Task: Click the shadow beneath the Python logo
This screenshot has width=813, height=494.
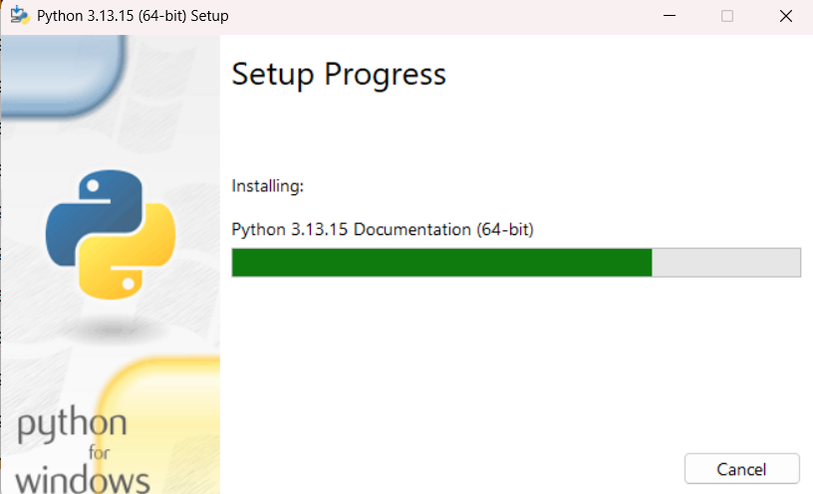Action: (x=110, y=329)
